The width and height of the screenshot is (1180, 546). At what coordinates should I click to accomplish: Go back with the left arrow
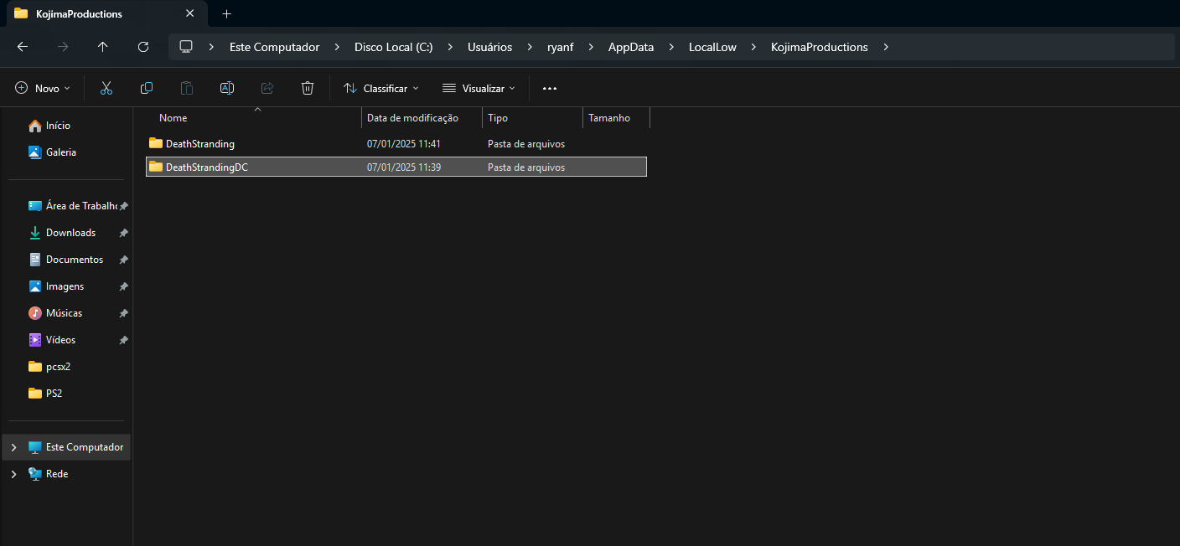(x=23, y=47)
